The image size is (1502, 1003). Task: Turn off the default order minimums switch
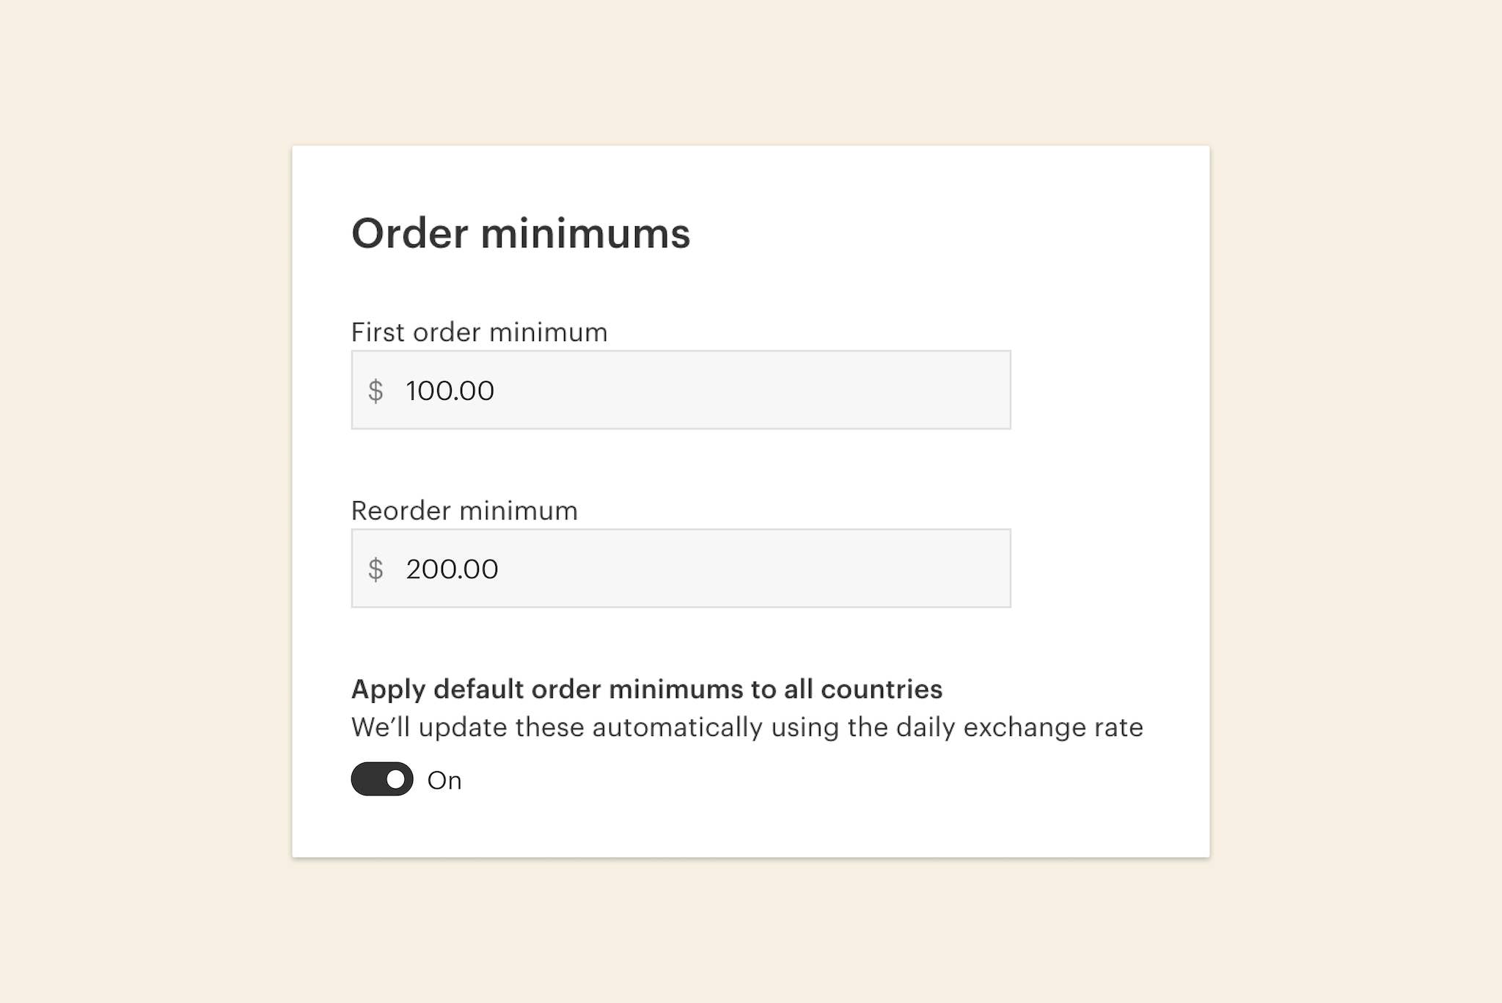[x=382, y=779]
